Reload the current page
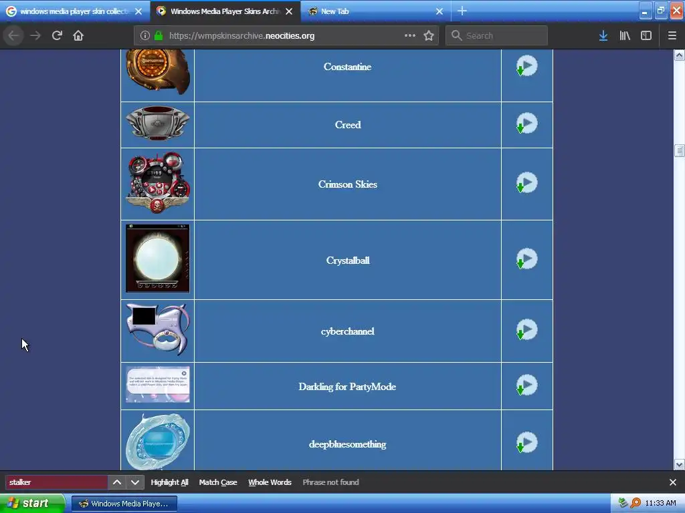685x513 pixels. pos(57,36)
